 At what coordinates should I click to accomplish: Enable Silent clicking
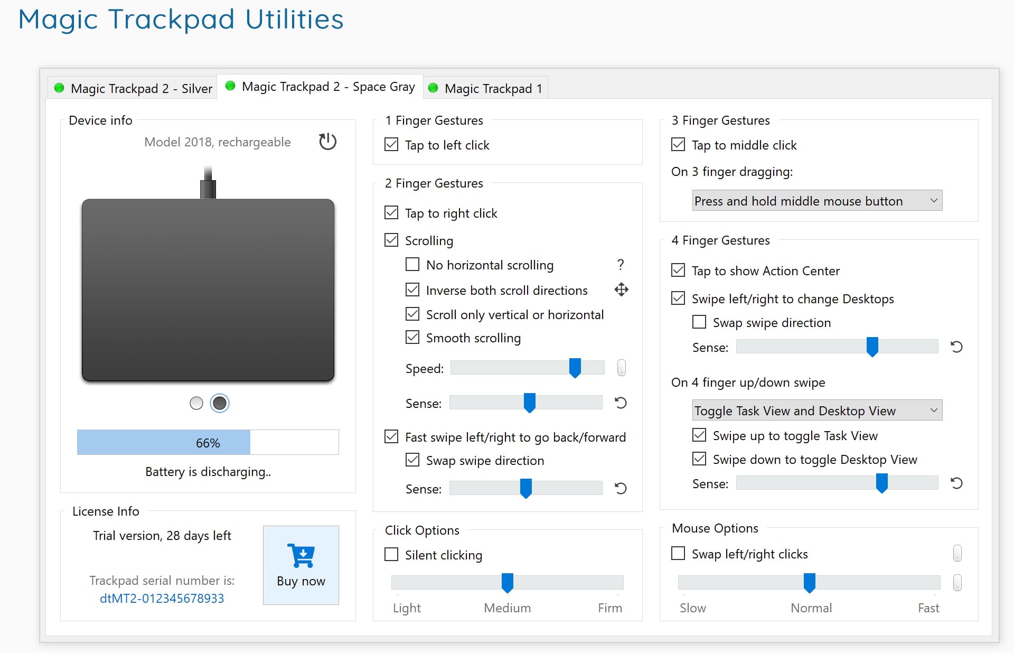pyautogui.click(x=391, y=554)
